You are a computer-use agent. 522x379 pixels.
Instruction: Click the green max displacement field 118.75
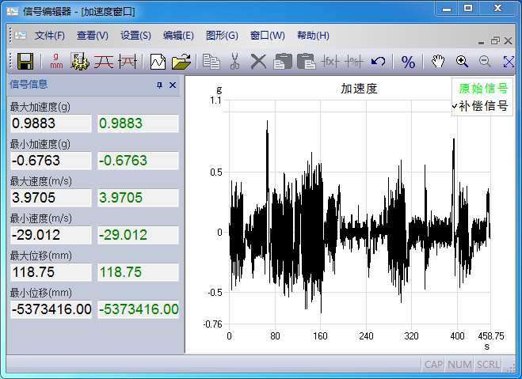pos(138,272)
